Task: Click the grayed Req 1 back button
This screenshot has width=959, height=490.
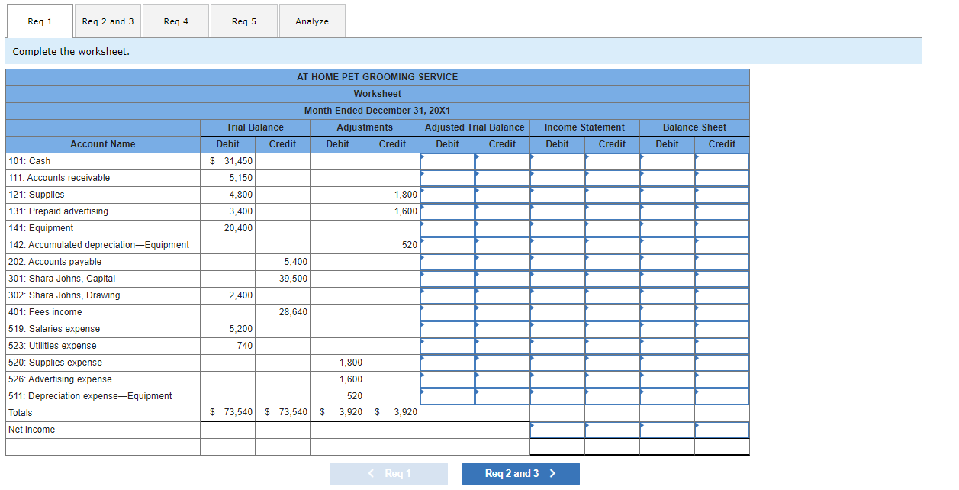Action: [388, 473]
